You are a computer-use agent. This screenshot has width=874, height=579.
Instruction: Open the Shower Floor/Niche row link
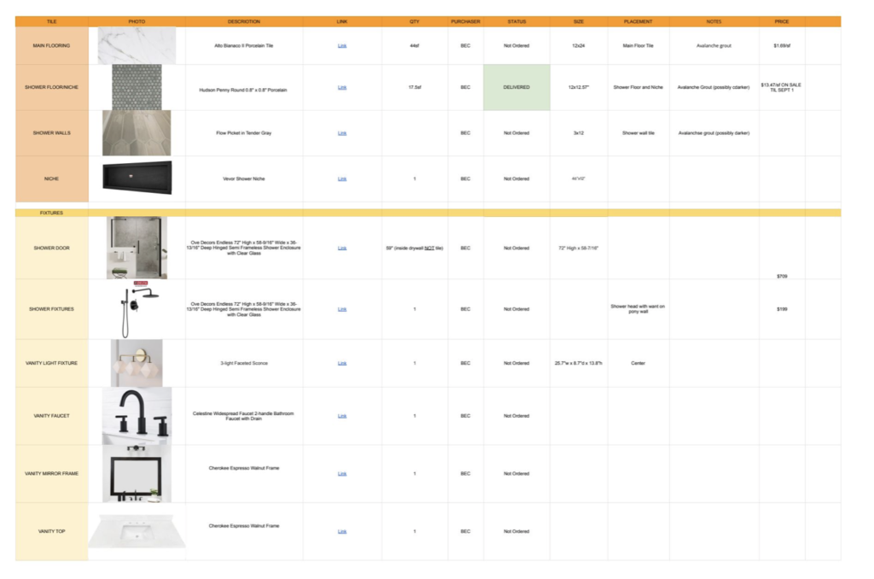pos(342,87)
